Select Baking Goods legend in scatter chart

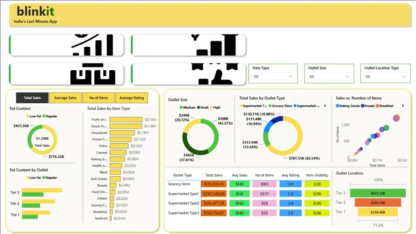pos(348,105)
